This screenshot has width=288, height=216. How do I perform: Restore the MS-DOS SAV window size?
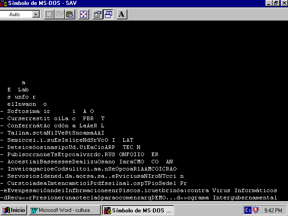click(276, 3)
